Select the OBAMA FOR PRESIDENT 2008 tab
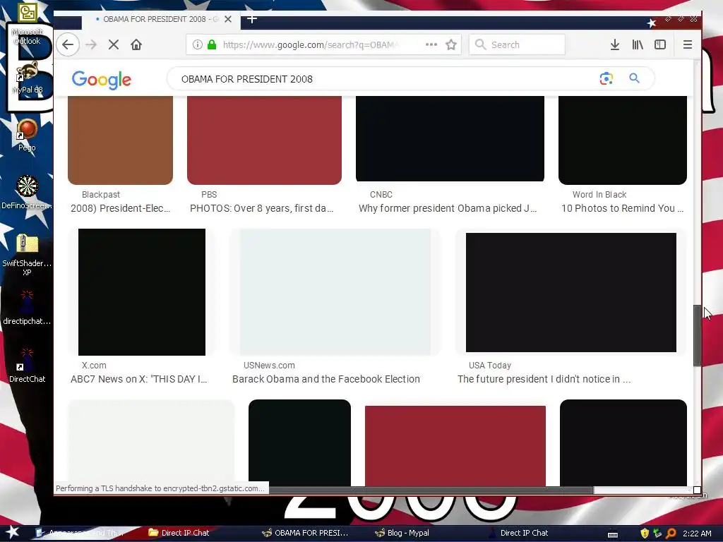This screenshot has height=542, width=723. [x=161, y=19]
